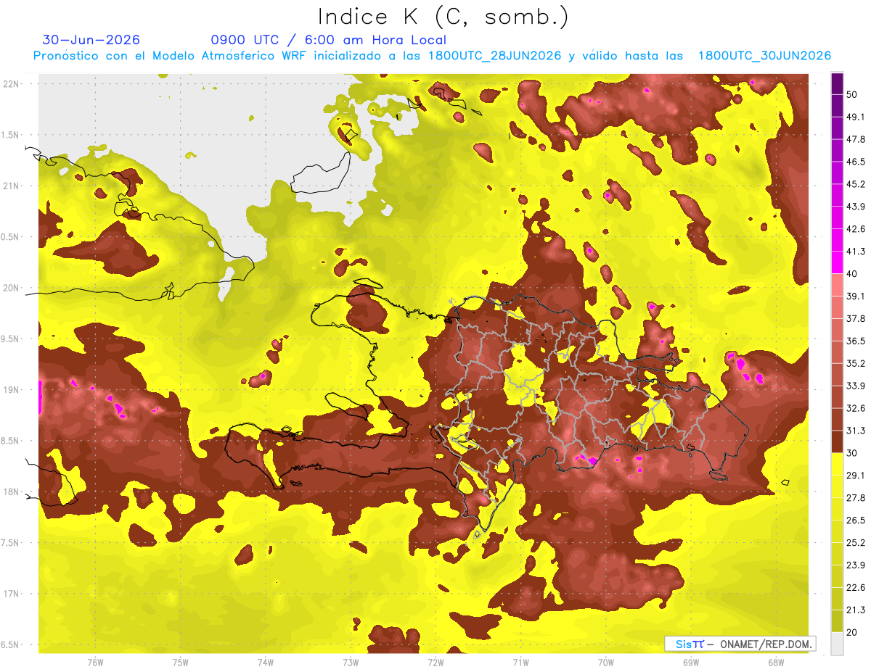
Task: Click the '19N' latitude label
Action: click(x=11, y=390)
